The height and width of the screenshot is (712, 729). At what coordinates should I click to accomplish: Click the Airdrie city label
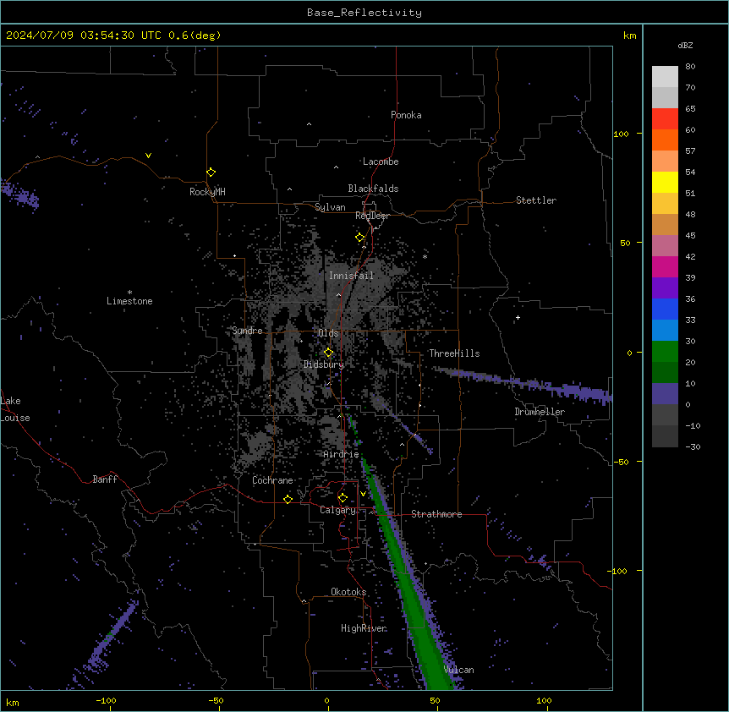tap(341, 454)
